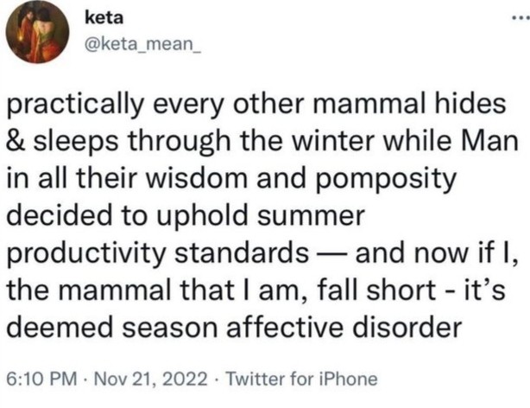Open the display name "keta"

(x=105, y=16)
